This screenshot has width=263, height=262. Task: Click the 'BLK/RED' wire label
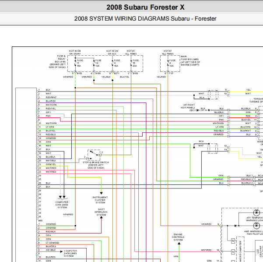[x=50, y=257]
